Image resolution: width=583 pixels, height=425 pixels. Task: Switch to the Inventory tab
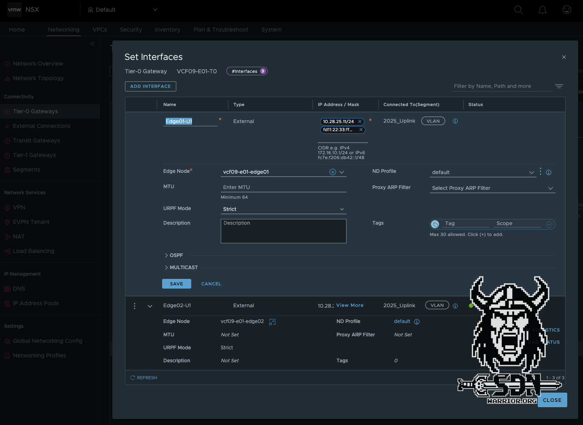(x=167, y=30)
